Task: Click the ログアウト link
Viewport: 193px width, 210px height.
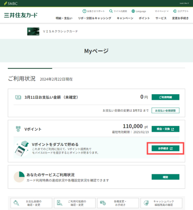Action: [183, 11]
